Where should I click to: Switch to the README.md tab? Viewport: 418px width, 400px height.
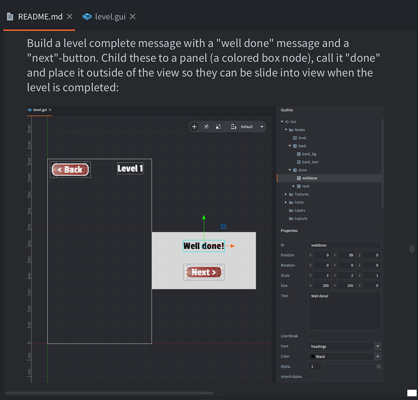[x=41, y=16]
